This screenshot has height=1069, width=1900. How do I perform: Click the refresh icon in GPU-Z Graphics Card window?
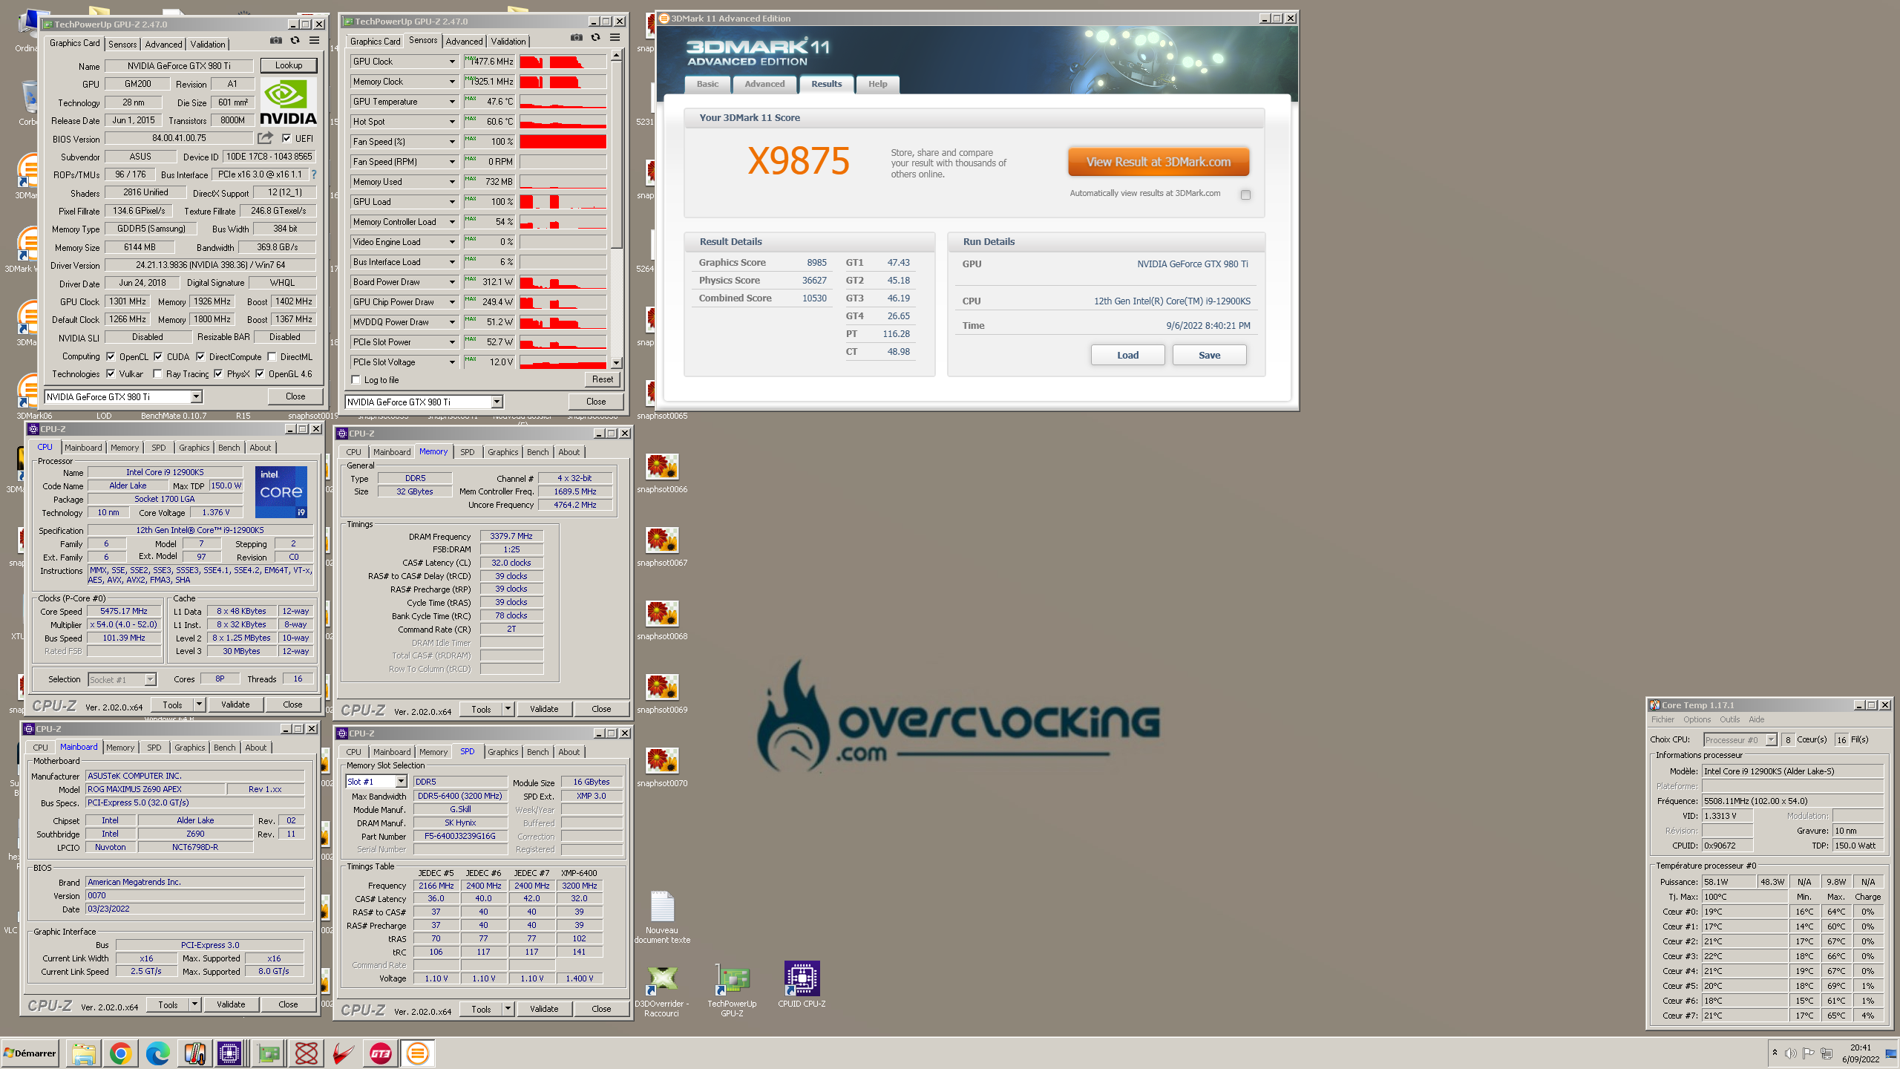(295, 41)
